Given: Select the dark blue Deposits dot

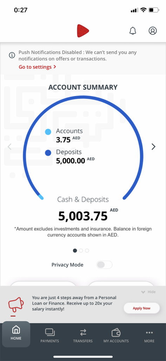Looking at the screenshot, I should click(x=48, y=153).
